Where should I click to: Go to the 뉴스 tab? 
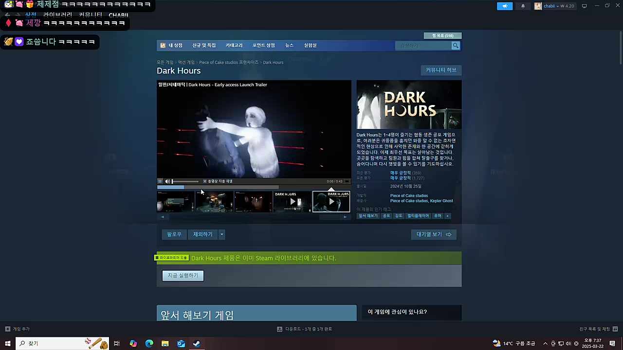pos(289,46)
